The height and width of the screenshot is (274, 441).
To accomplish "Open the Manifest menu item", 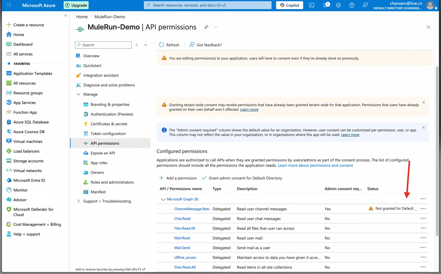I will point(98,192).
